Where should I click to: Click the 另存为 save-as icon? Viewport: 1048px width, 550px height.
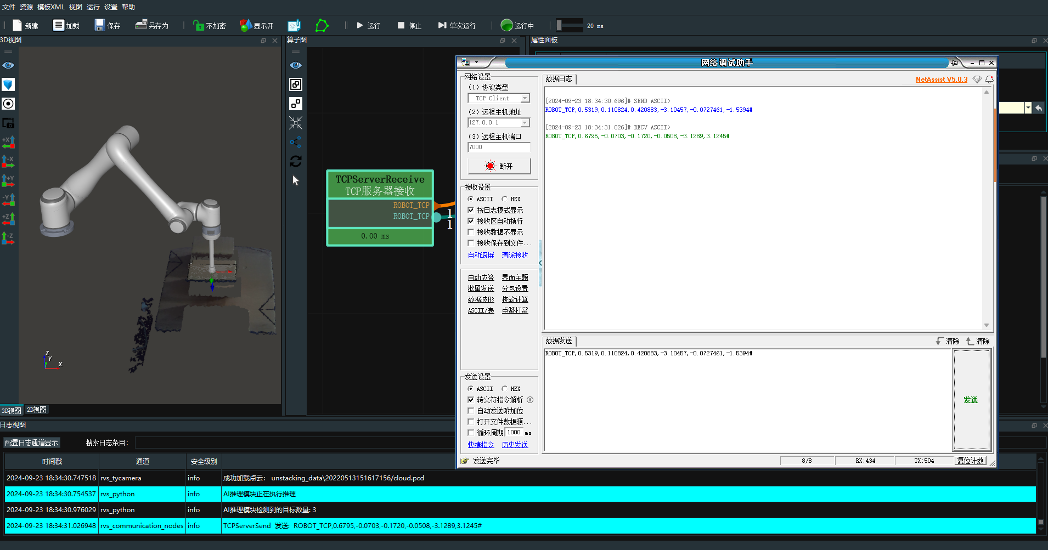141,25
